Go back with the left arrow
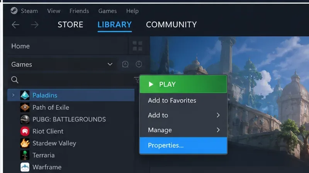 pyautogui.click(x=15, y=25)
